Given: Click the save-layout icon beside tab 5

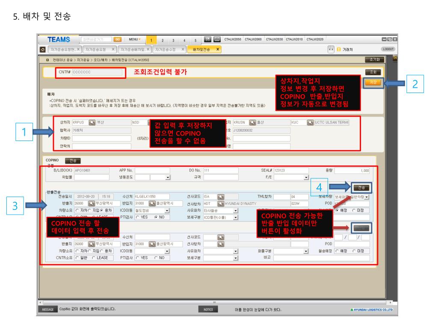Looking at the screenshot, I should [207, 39].
